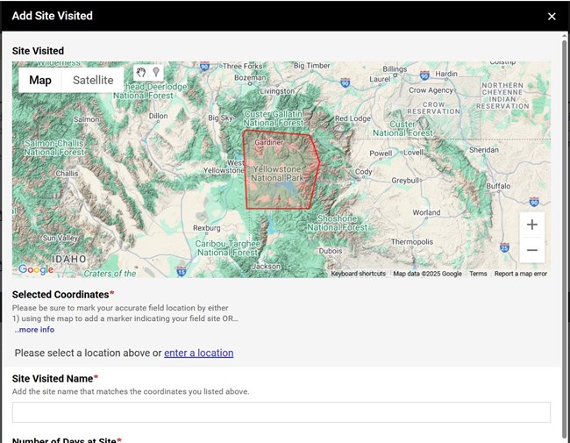Zoom in the map with plus button
This screenshot has width=570, height=443.
pyautogui.click(x=531, y=225)
